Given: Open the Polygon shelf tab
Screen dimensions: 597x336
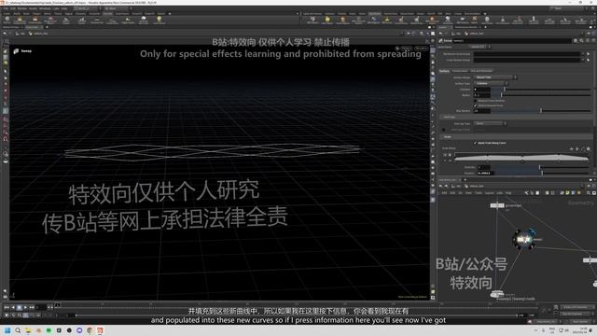Looking at the screenshot, I should point(36,14).
